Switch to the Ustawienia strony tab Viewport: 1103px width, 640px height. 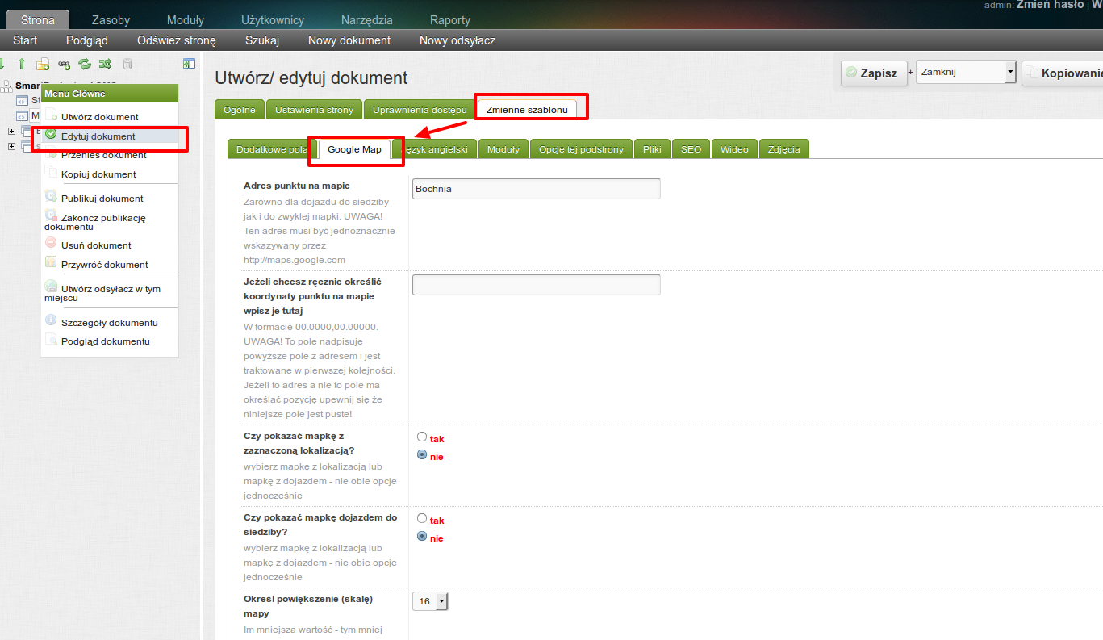[x=314, y=110]
